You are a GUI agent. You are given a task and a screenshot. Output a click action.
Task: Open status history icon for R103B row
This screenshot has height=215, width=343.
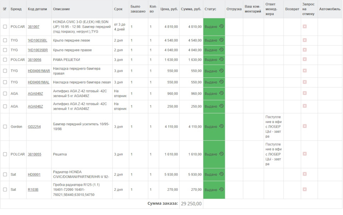222,189
